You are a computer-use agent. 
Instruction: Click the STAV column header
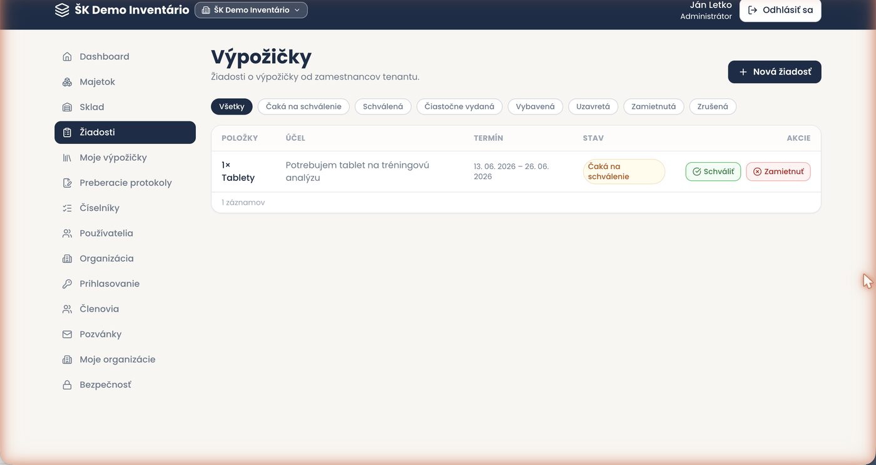[x=593, y=138]
